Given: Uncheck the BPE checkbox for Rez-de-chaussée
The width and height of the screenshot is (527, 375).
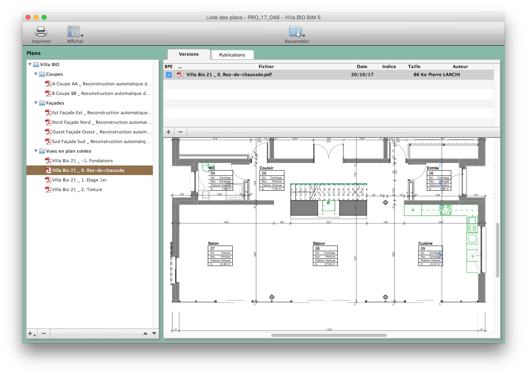Looking at the screenshot, I should point(169,75).
